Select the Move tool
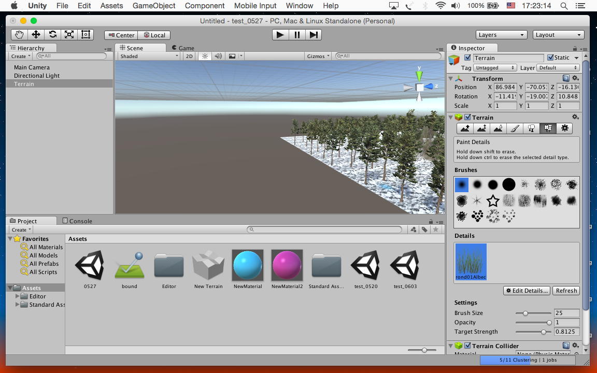The width and height of the screenshot is (597, 373). (36, 35)
